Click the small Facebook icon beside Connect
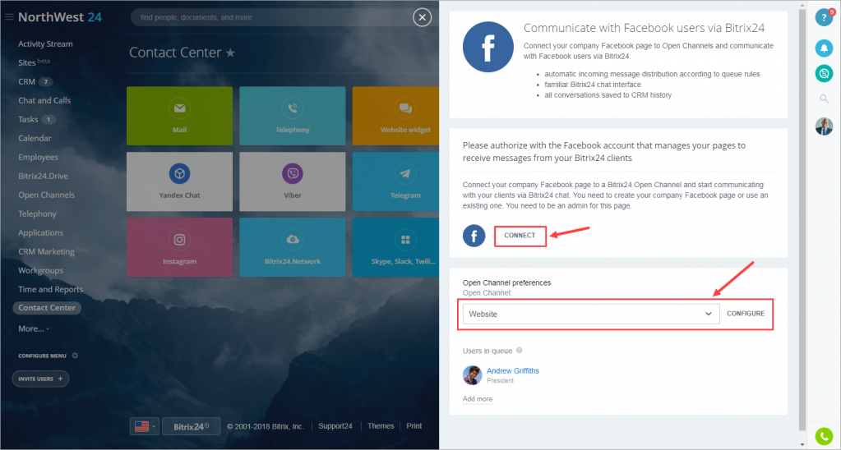The image size is (841, 450). pyautogui.click(x=474, y=236)
